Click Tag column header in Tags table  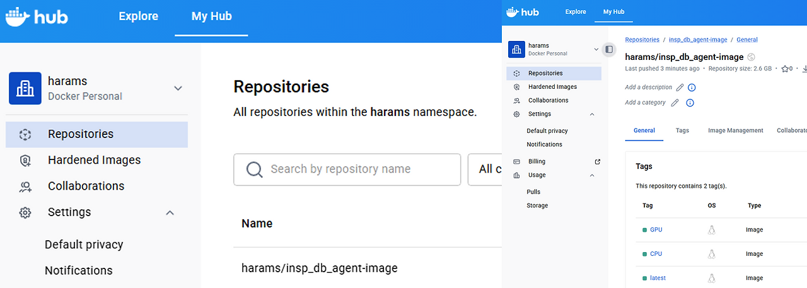(647, 205)
